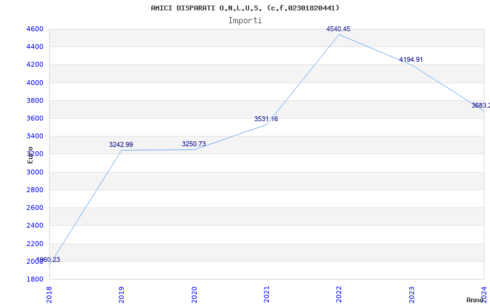The image size is (490, 306).
Task: Click the 4000 y-axis tick label
Action: (x=35, y=83)
